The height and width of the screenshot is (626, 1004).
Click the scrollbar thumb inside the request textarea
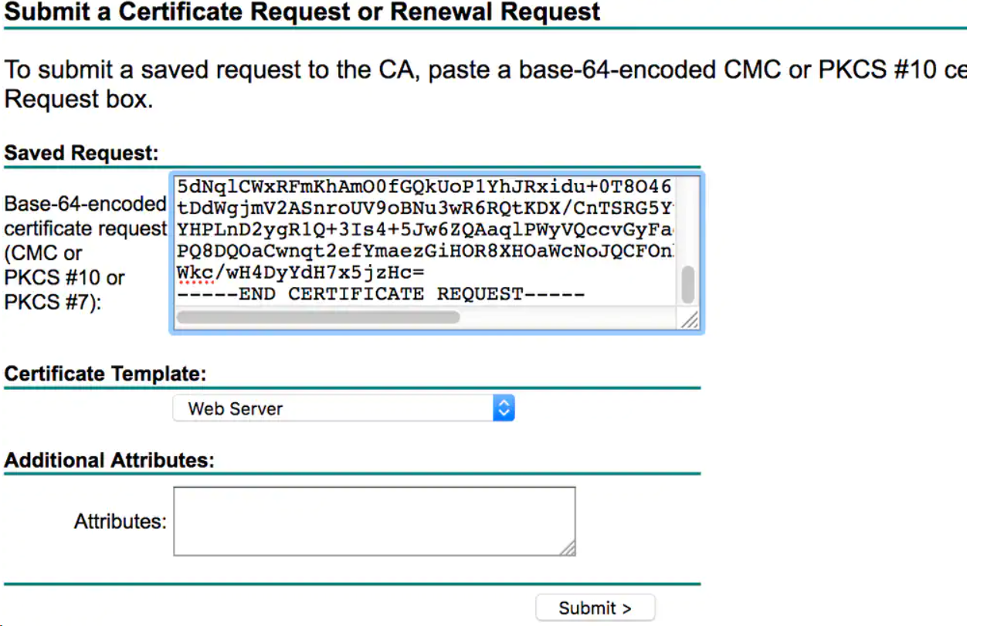pos(687,284)
